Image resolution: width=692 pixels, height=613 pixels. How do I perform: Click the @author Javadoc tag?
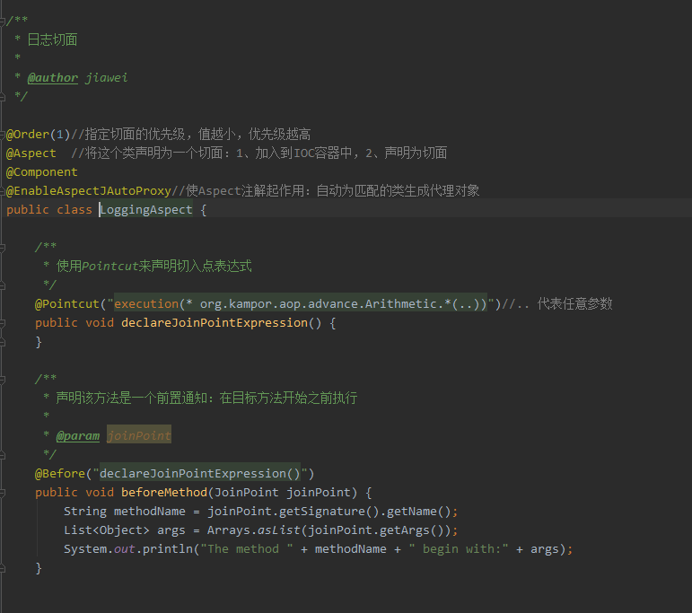pyautogui.click(x=53, y=78)
